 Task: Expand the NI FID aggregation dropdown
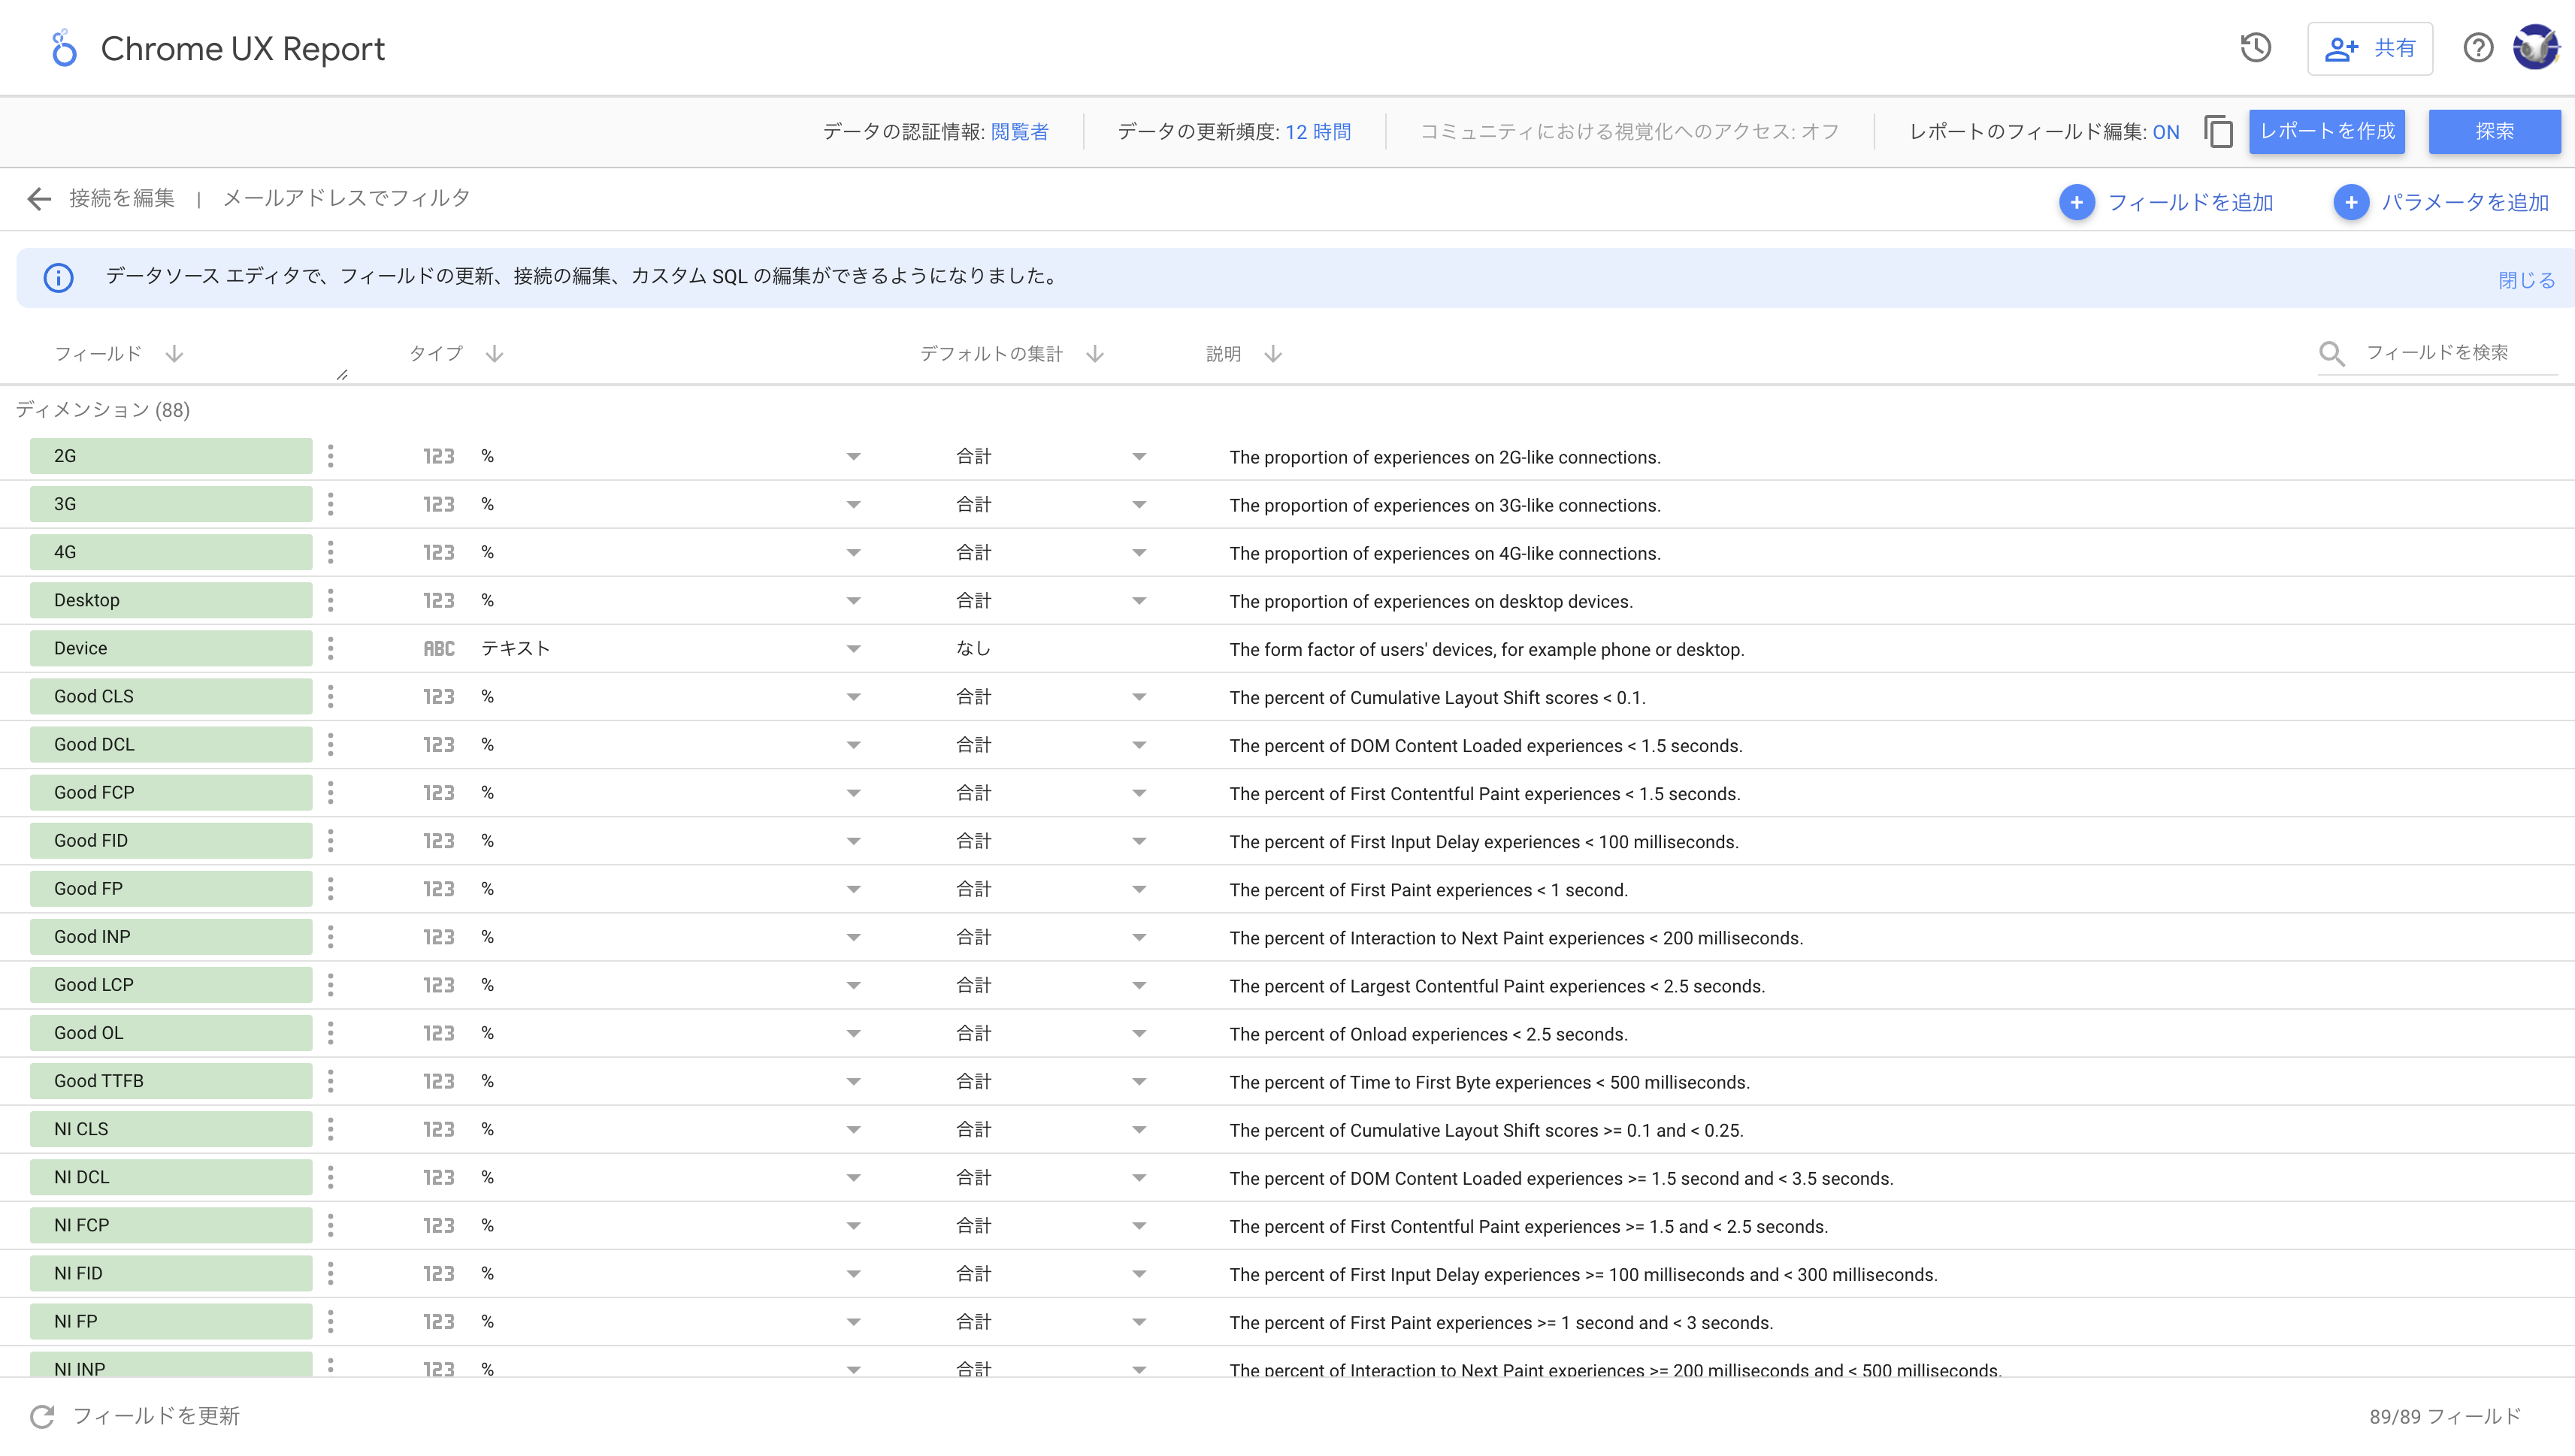[1139, 1272]
